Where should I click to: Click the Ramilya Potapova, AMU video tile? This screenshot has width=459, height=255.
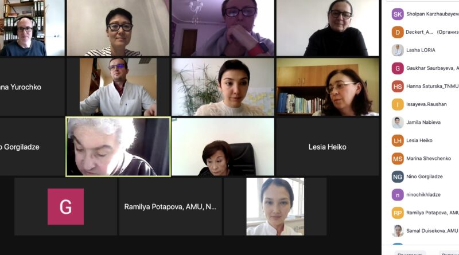[170, 206]
